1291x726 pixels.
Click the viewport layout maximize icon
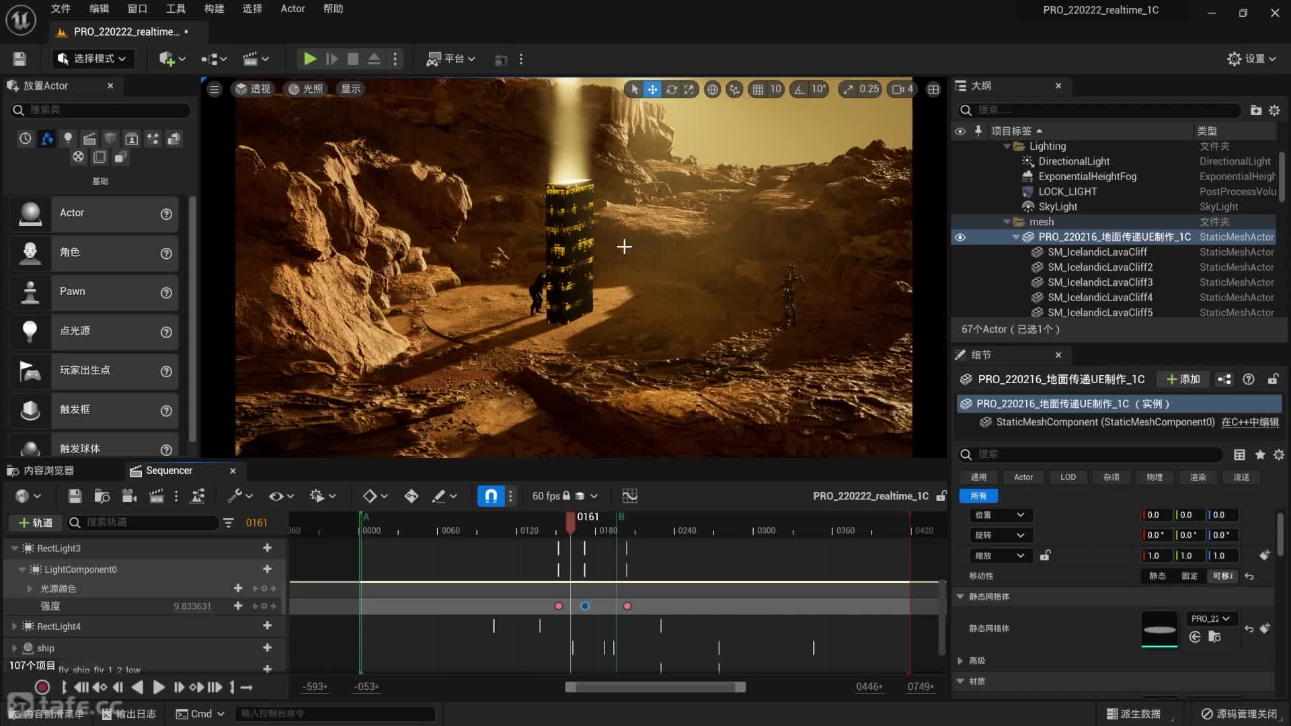pos(933,89)
